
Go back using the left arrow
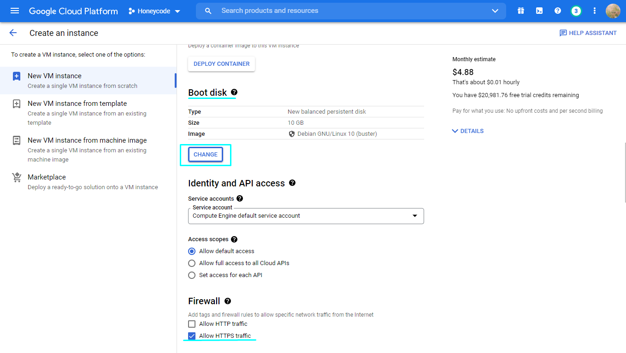tap(13, 33)
